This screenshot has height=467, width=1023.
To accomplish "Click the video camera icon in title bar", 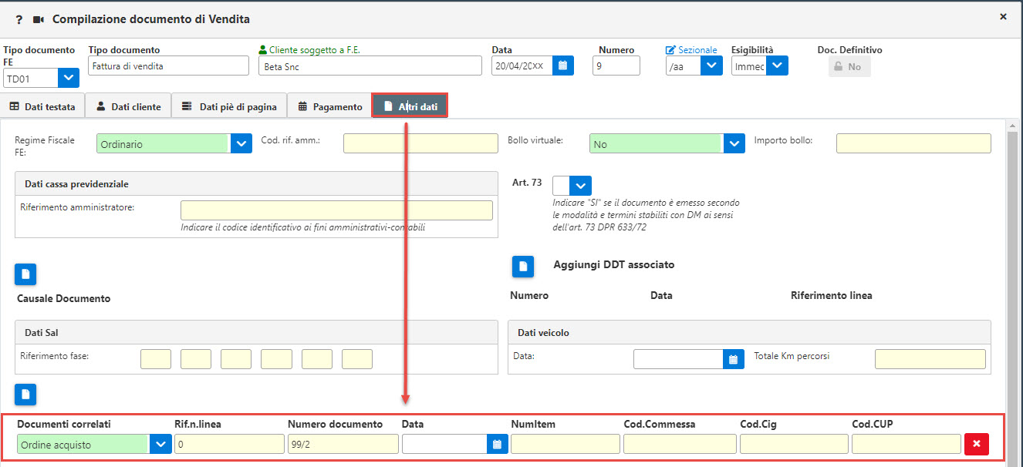I will [39, 19].
